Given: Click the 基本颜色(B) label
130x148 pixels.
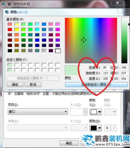Looking at the screenshot, I should (16, 19).
